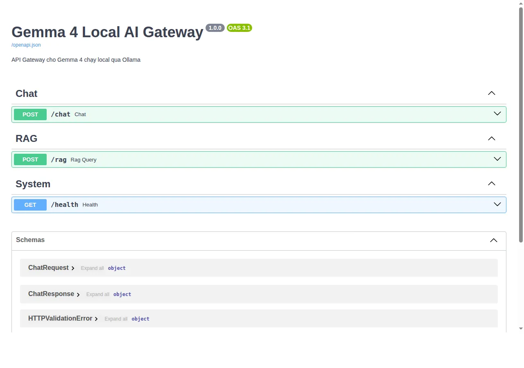Click the ChatRequest schema name
Screen dimensions: 524x368
click(x=48, y=268)
